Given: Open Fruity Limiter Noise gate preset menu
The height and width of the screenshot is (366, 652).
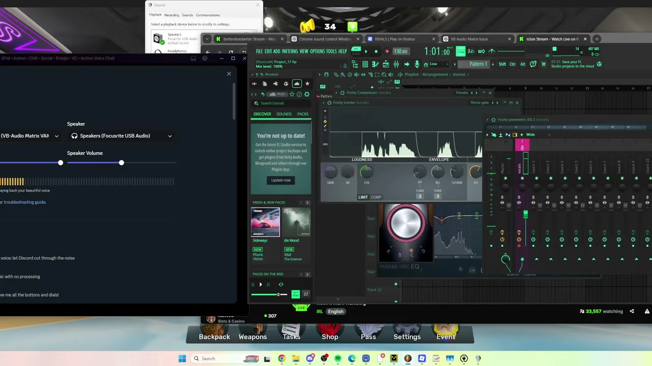Looking at the screenshot, I should point(480,103).
